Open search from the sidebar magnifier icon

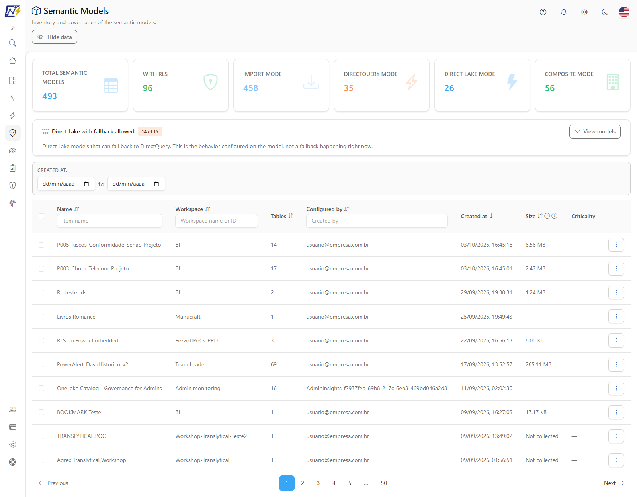click(x=12, y=43)
